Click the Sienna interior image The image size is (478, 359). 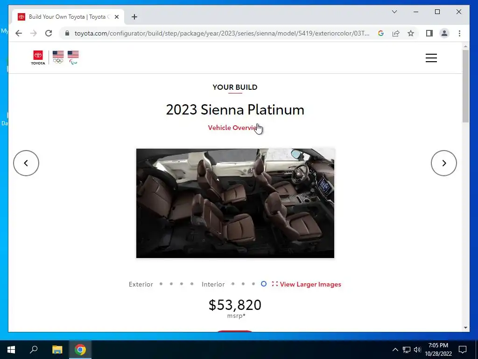click(235, 203)
